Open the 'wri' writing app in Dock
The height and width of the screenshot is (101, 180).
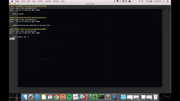point(76,97)
